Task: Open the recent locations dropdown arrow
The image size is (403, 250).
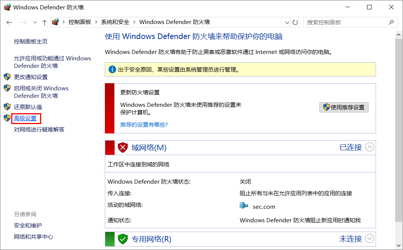Action: pos(35,22)
